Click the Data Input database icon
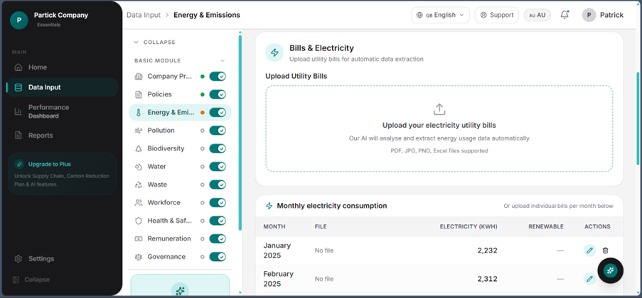This screenshot has width=642, height=298. tap(18, 87)
